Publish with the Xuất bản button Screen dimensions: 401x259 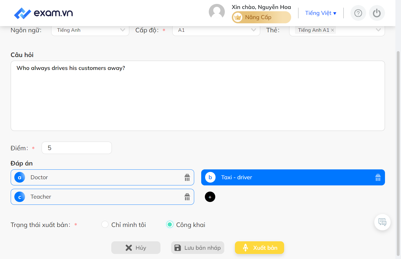point(259,248)
